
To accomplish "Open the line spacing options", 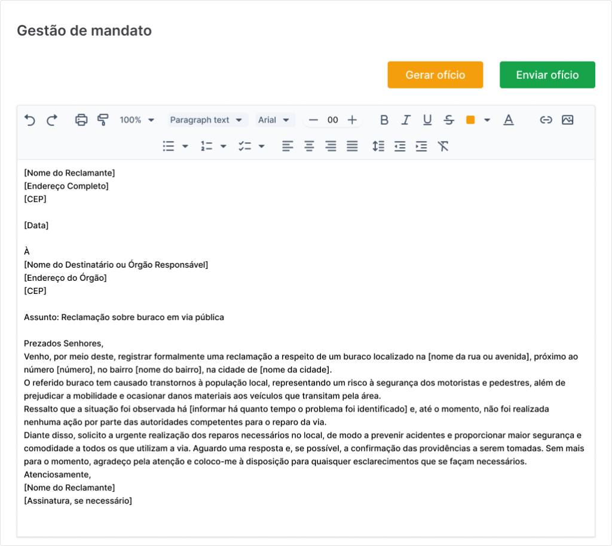I will coord(378,146).
